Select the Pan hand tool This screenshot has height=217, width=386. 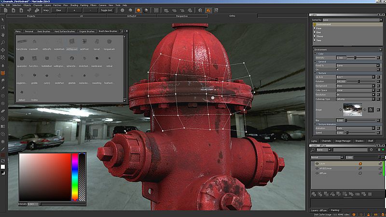[3, 35]
